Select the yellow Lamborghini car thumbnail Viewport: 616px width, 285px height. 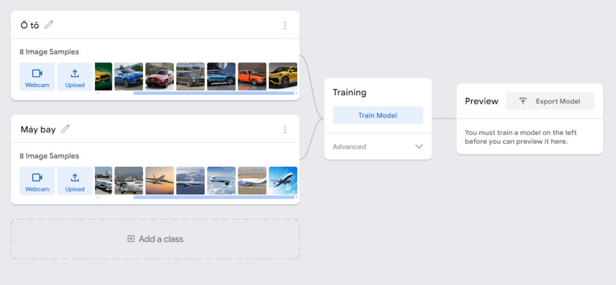click(x=283, y=76)
